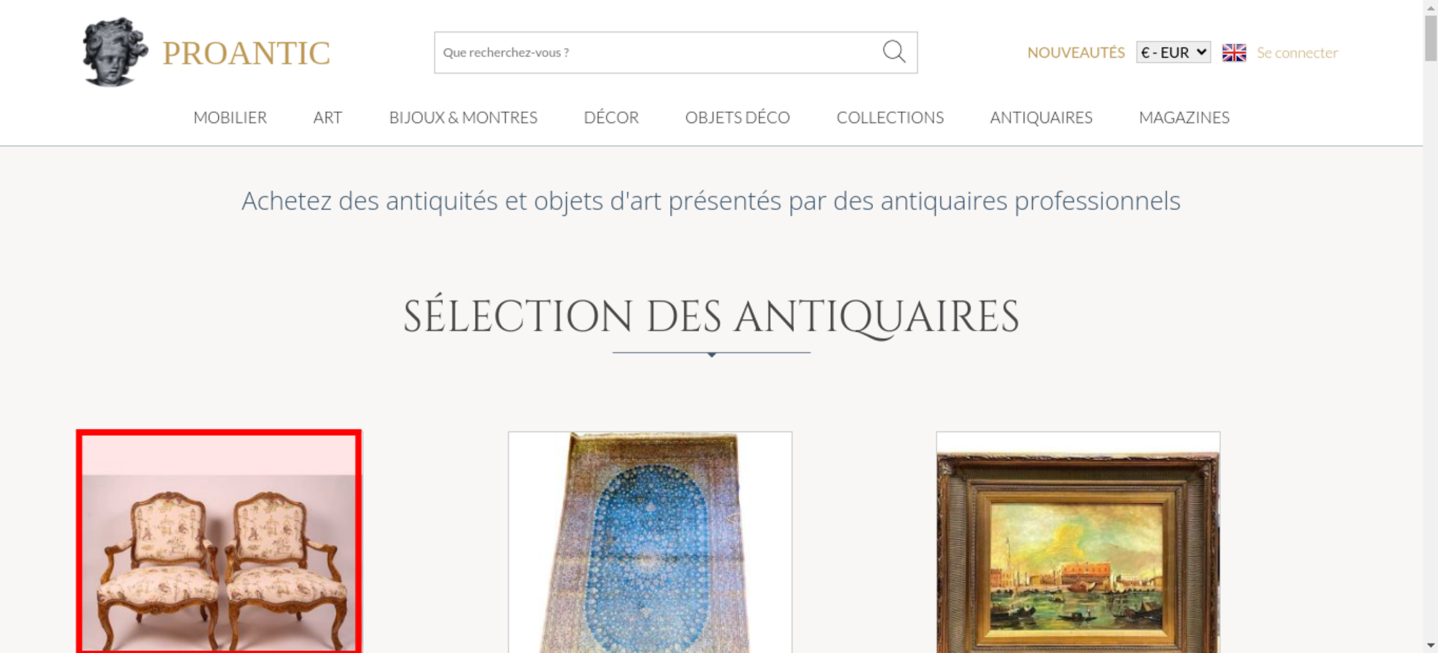Click the PROANTIC brand name text
Image resolution: width=1438 pixels, height=653 pixels.
[246, 53]
